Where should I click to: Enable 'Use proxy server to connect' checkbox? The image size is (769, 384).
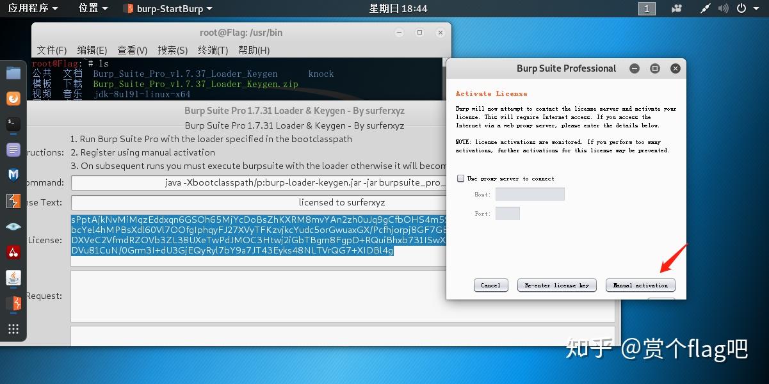coord(460,179)
